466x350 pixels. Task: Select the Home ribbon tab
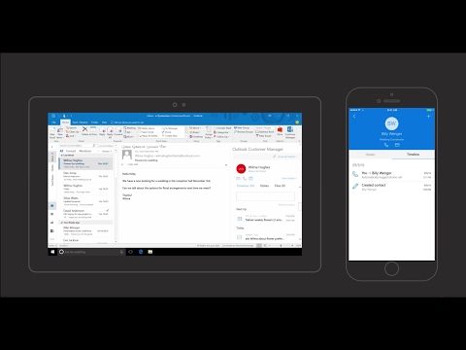point(65,122)
